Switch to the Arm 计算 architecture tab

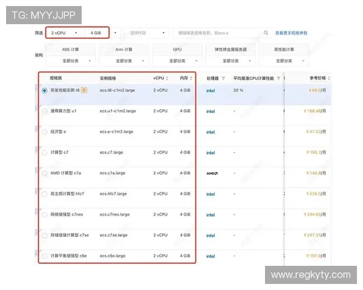(124, 50)
